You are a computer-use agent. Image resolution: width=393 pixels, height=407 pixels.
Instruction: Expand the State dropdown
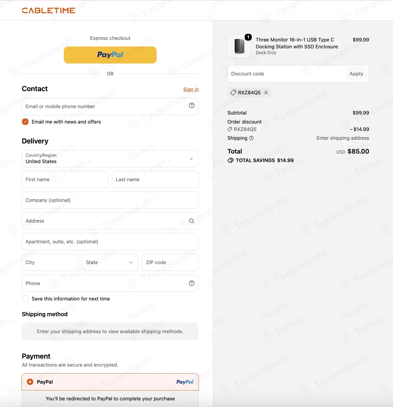tap(110, 262)
